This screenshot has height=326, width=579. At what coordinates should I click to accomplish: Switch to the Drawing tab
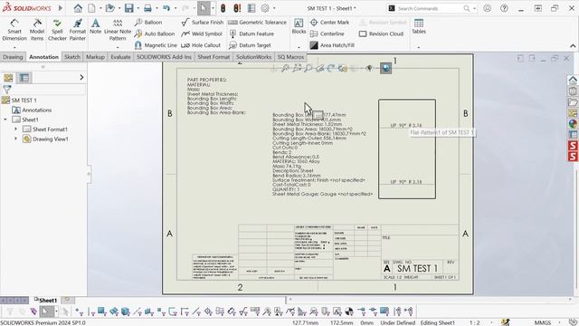pos(13,57)
